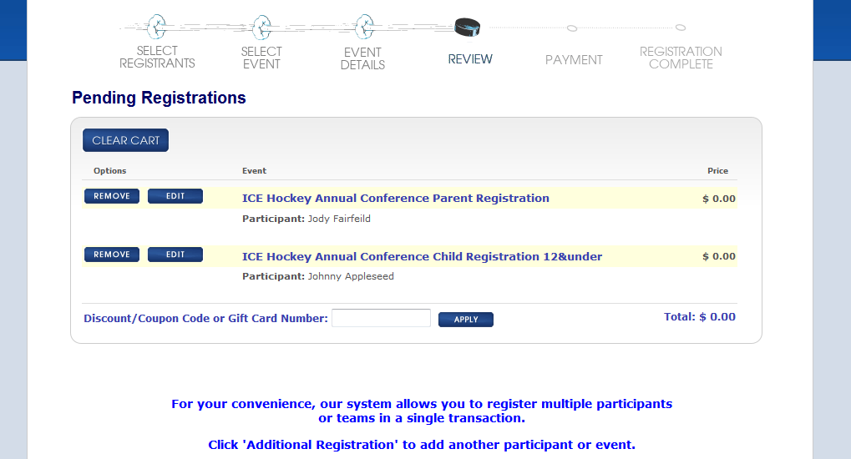
Task: Edit the Parent Registration entry
Action: tap(175, 196)
